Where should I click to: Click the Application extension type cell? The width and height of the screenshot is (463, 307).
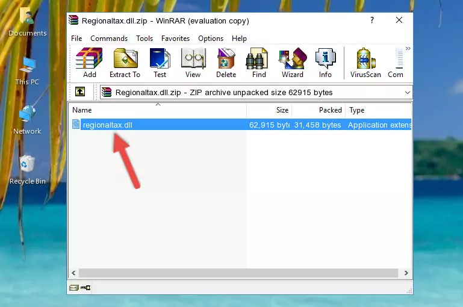click(379, 125)
